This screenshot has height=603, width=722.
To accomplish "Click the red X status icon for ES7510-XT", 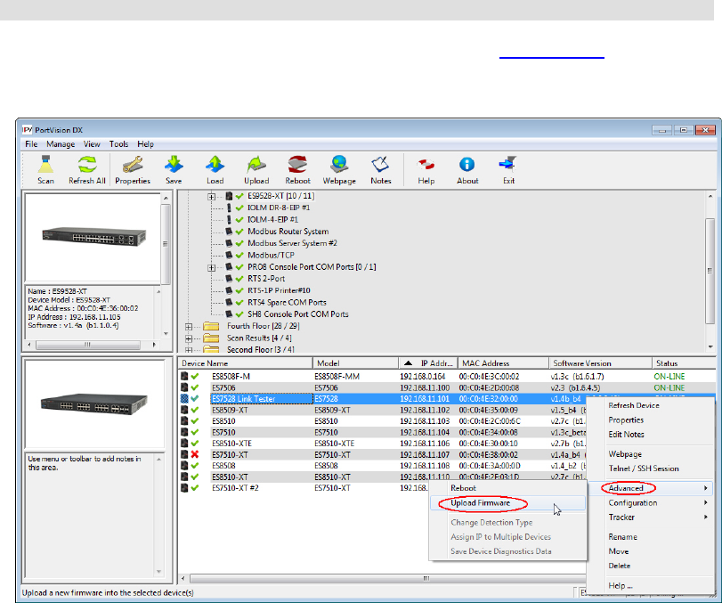I will pos(195,454).
